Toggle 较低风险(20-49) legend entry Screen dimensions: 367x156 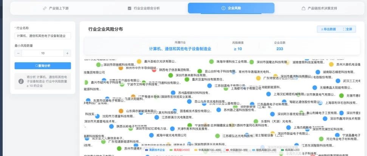(x=263, y=150)
